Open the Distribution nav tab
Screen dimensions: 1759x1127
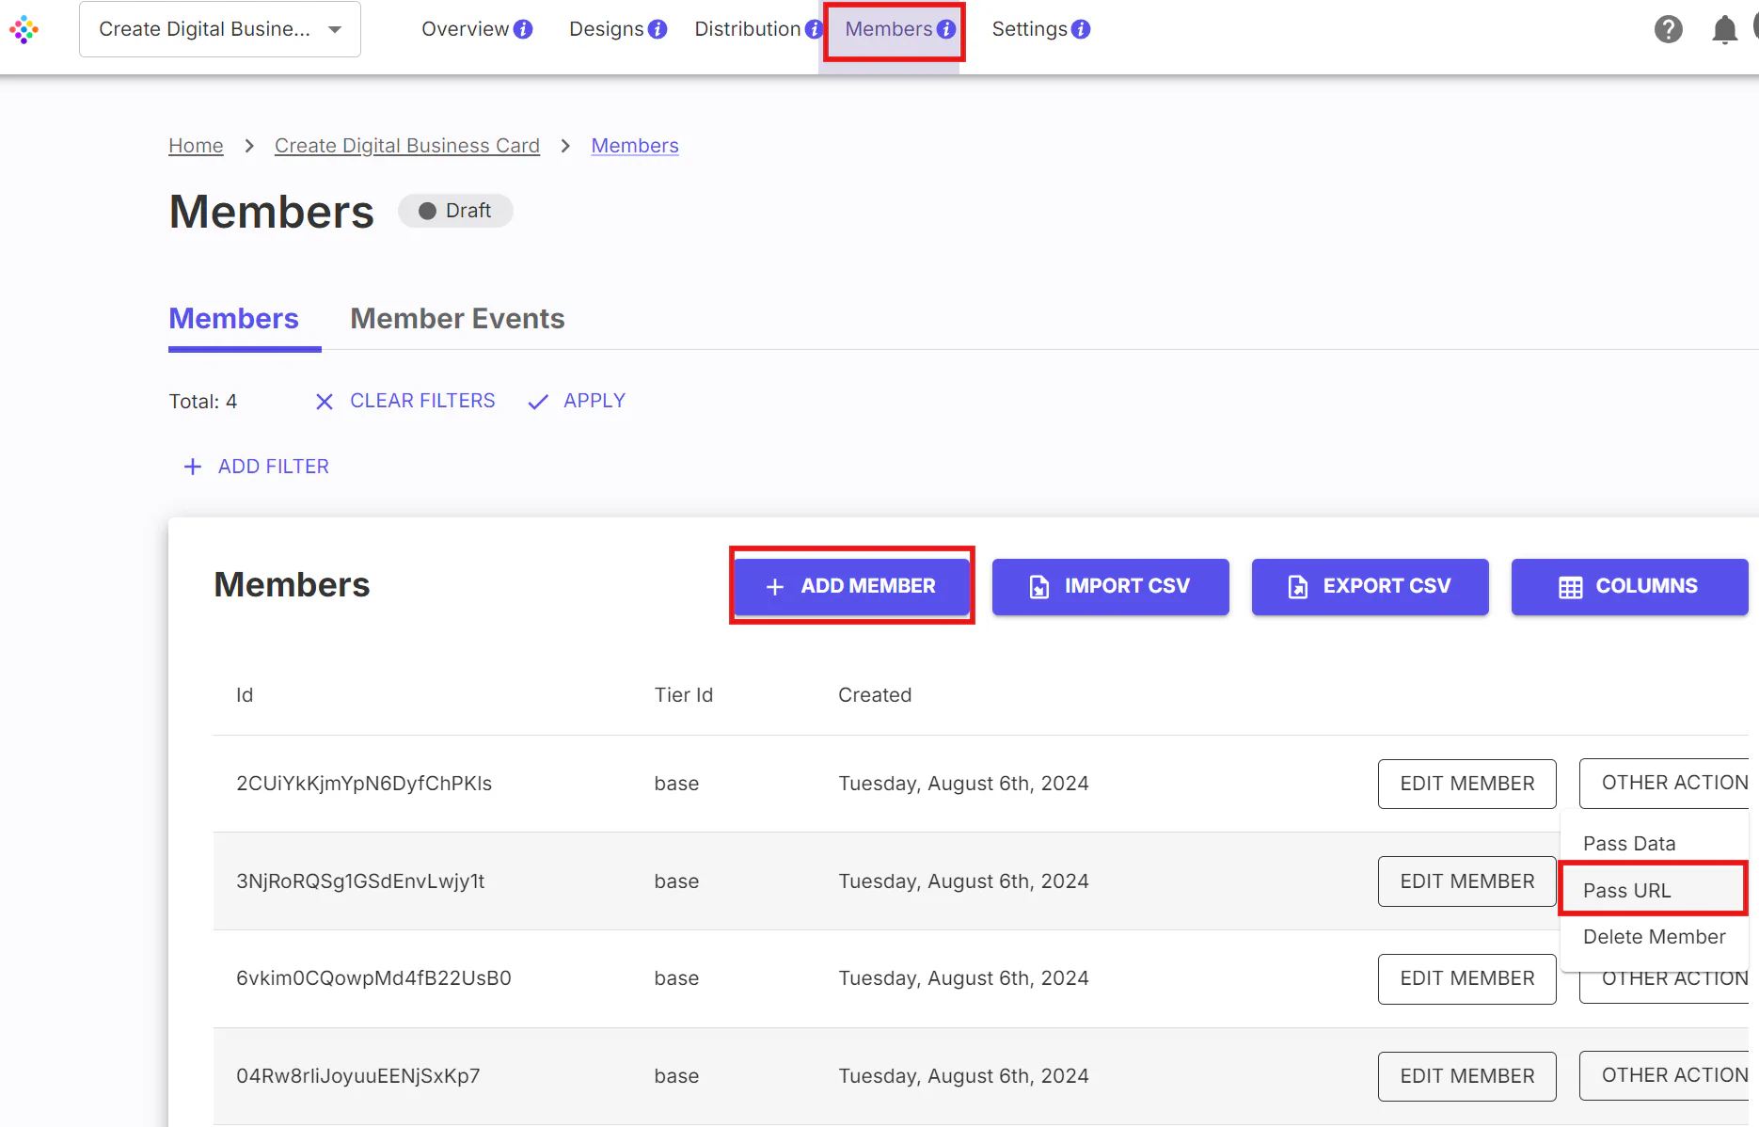(x=747, y=29)
